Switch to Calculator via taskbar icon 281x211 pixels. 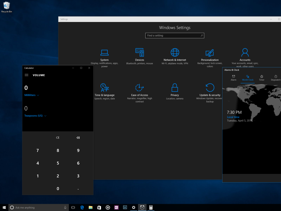pos(151,207)
